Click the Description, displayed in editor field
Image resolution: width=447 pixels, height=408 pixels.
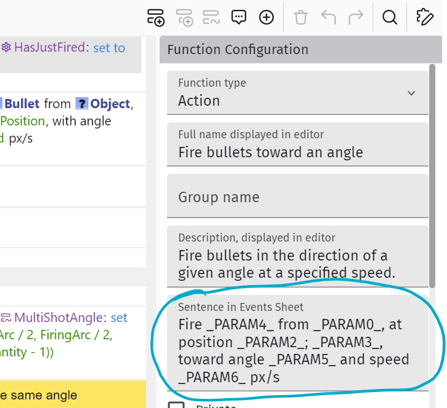point(297,264)
